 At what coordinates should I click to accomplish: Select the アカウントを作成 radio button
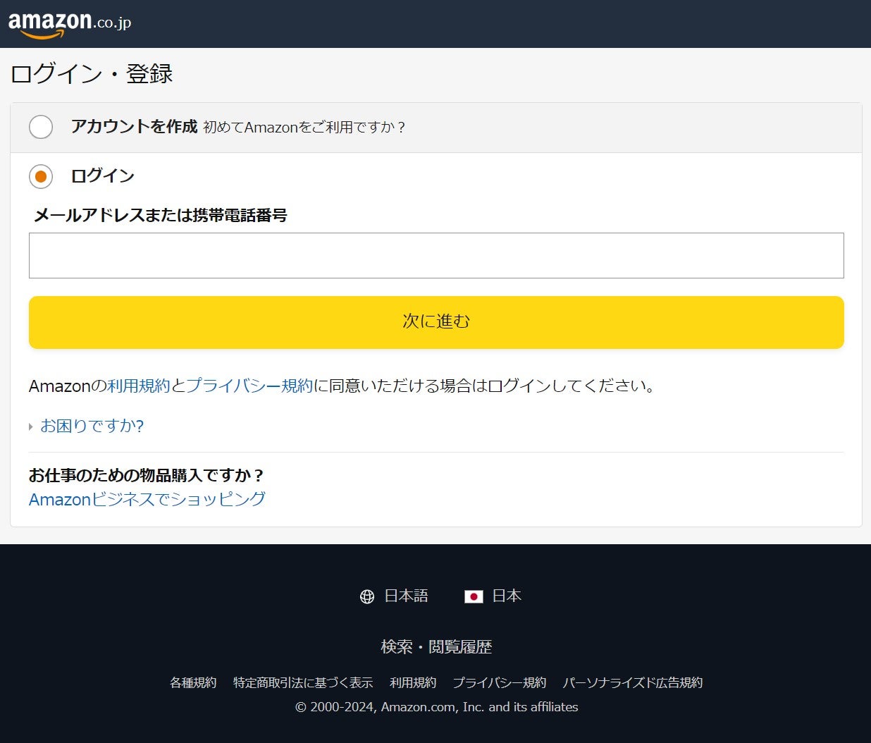tap(41, 127)
